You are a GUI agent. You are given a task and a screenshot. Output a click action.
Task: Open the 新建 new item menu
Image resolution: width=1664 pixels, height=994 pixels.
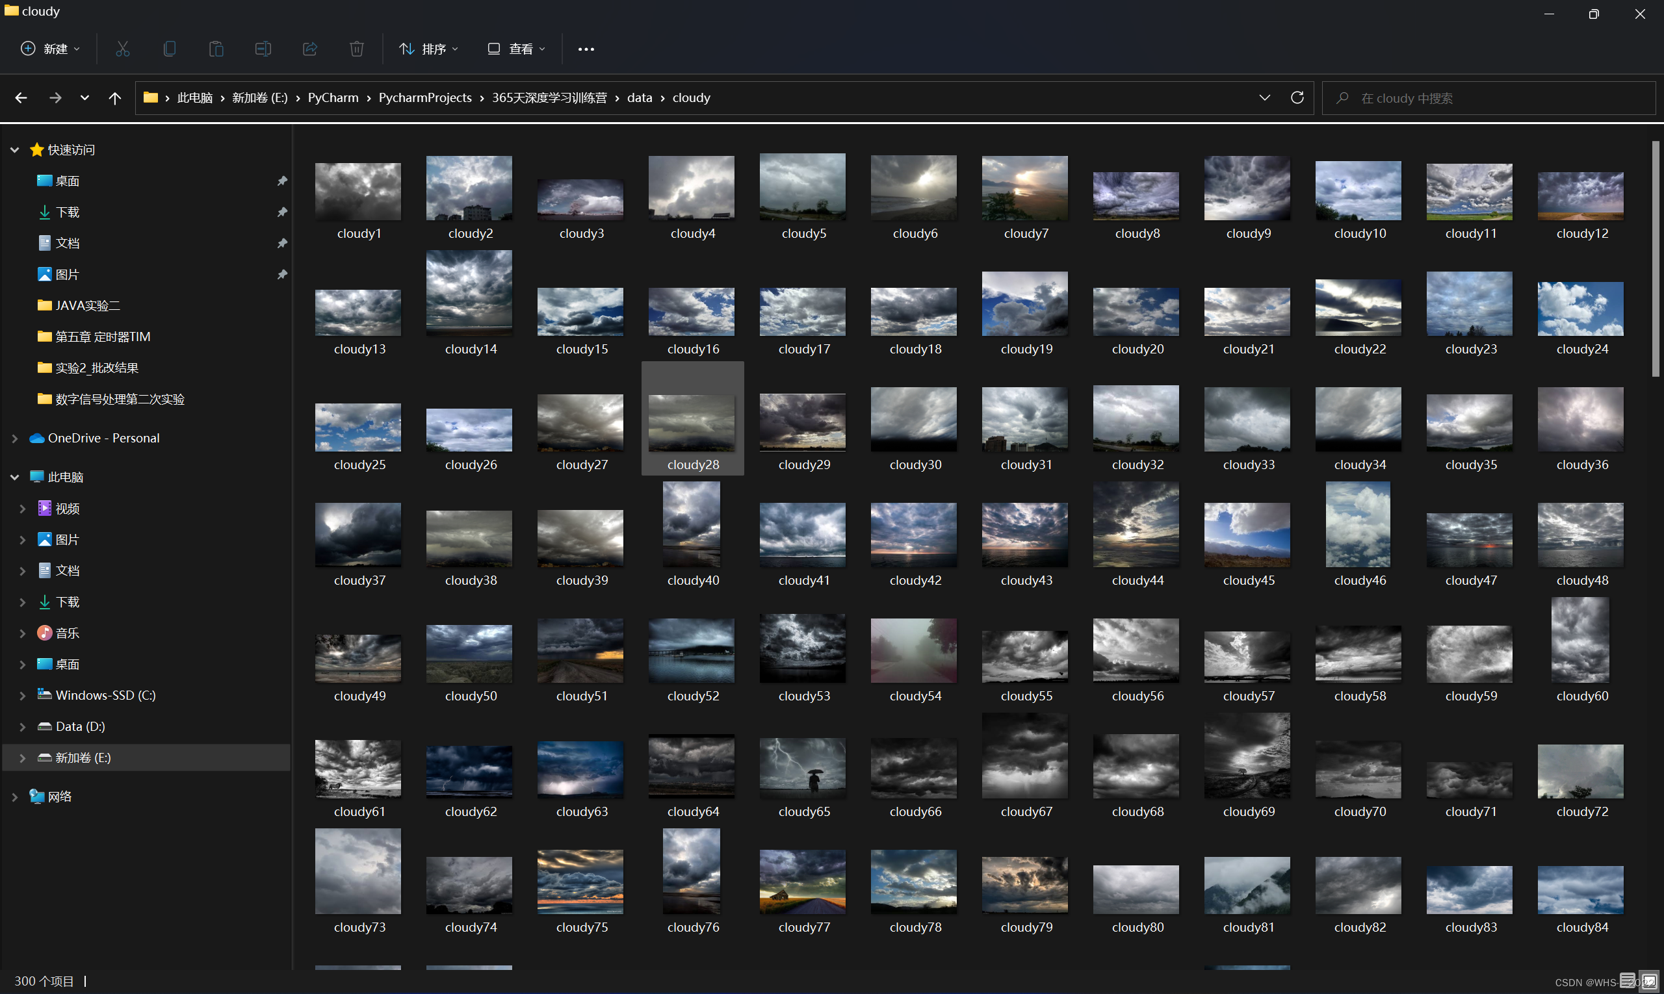click(50, 49)
